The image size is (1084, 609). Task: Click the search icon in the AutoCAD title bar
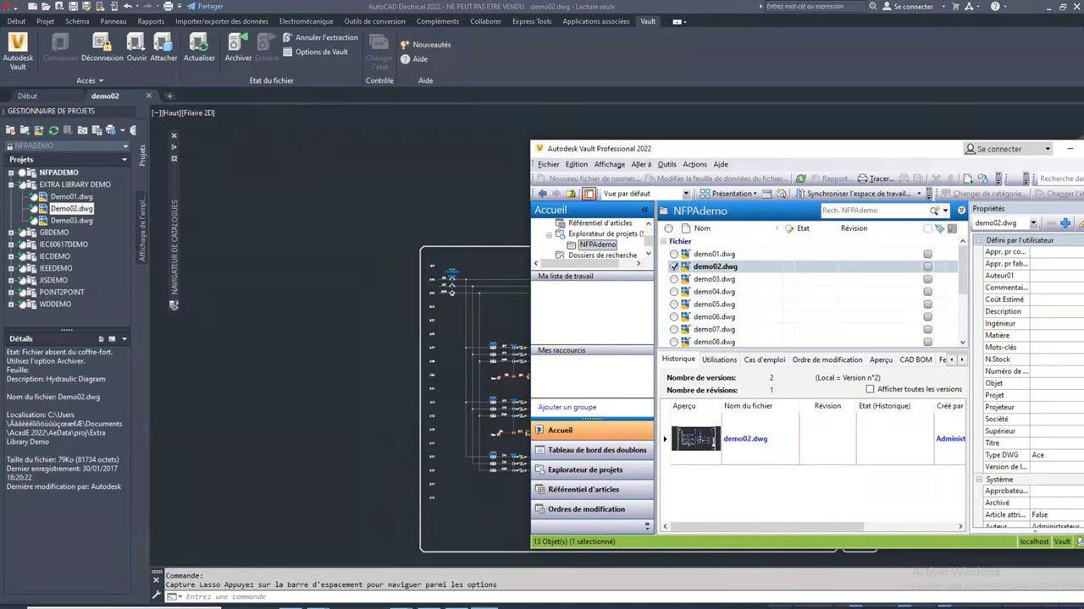[x=873, y=7]
